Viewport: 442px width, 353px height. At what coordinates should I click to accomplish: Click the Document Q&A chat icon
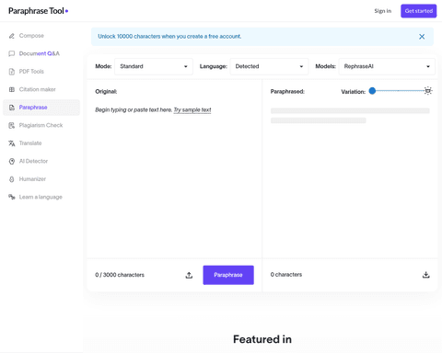pyautogui.click(x=12, y=53)
